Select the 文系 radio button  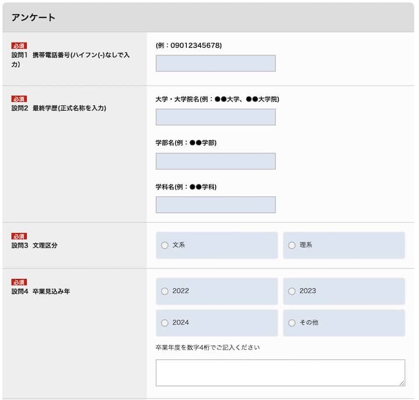tap(165, 246)
